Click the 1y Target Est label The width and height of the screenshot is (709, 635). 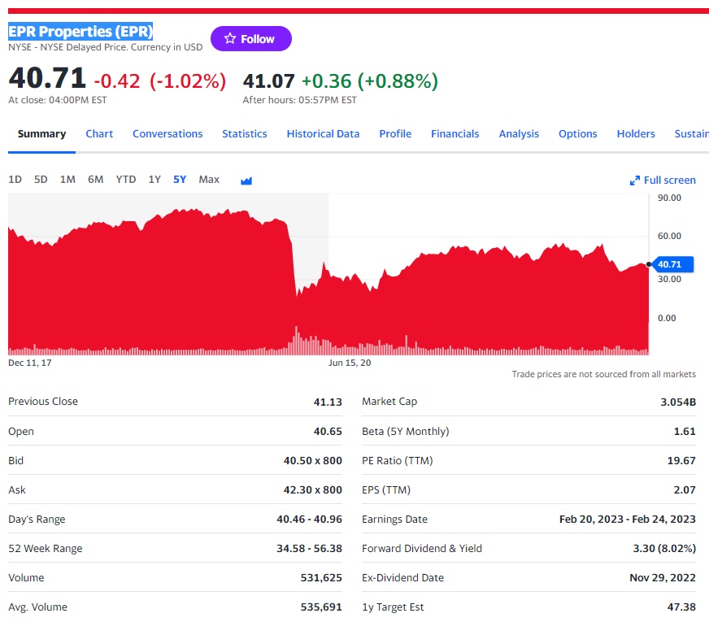(393, 607)
